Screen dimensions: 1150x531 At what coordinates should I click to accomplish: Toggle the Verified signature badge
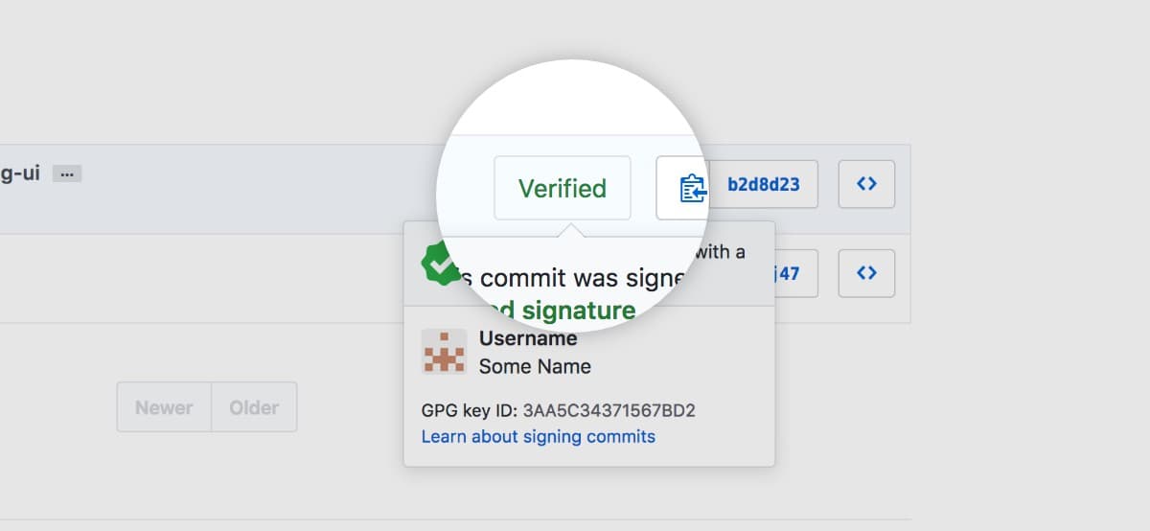pos(563,188)
